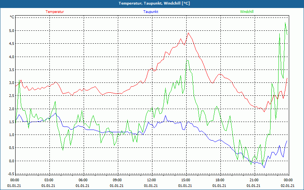The width and height of the screenshot is (304, 190).
Task: Click the -0,5 y-axis value
Action: (x=11, y=174)
